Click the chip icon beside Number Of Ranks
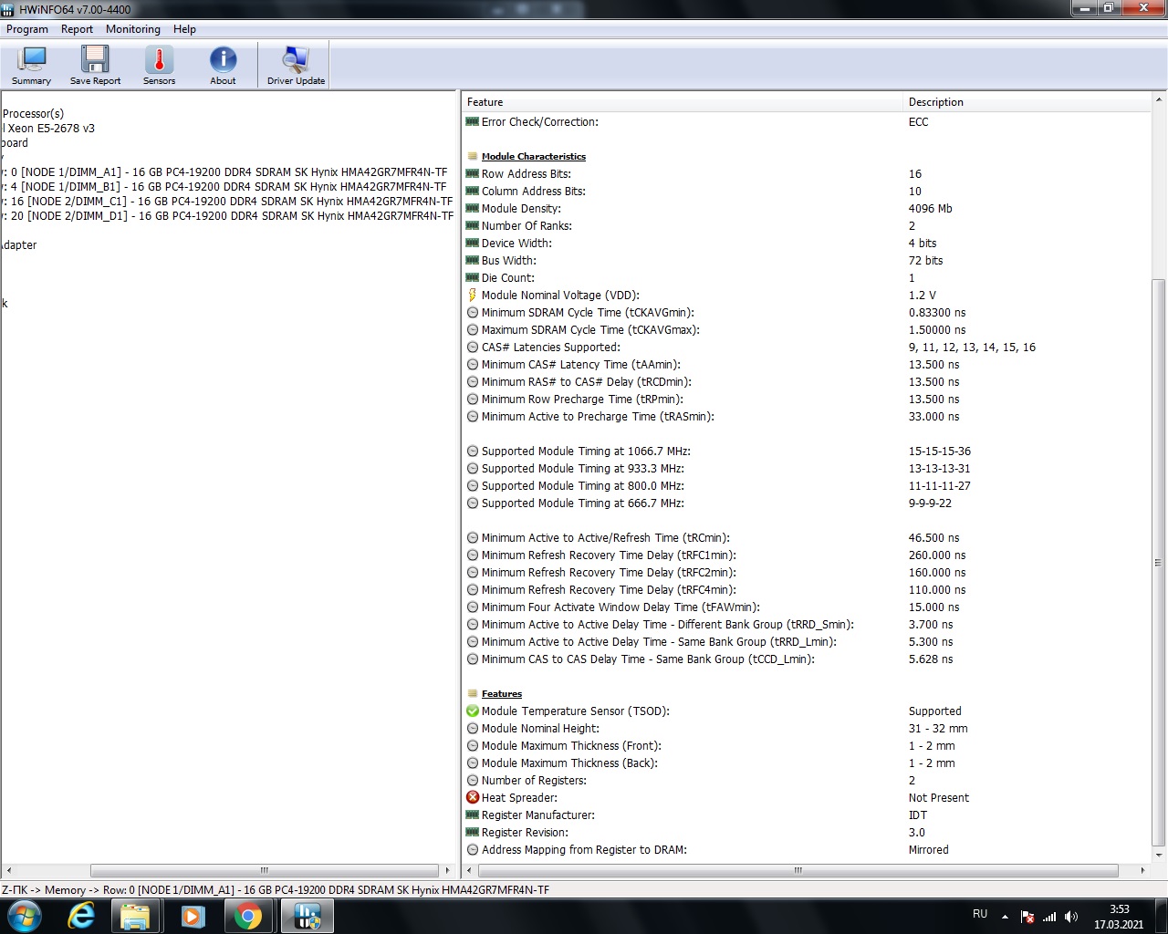The height and width of the screenshot is (934, 1168). (x=473, y=226)
